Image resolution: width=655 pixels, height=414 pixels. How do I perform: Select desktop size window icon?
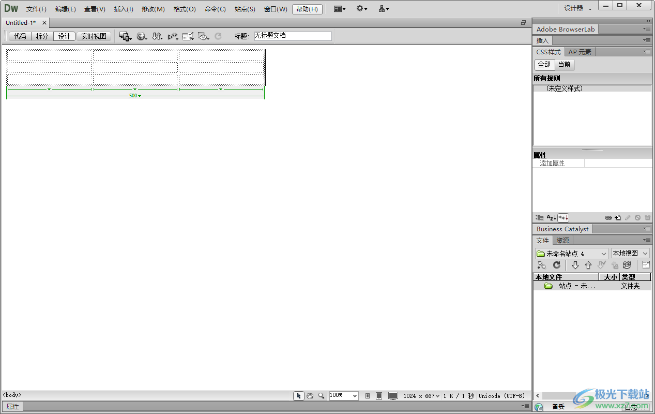[393, 396]
